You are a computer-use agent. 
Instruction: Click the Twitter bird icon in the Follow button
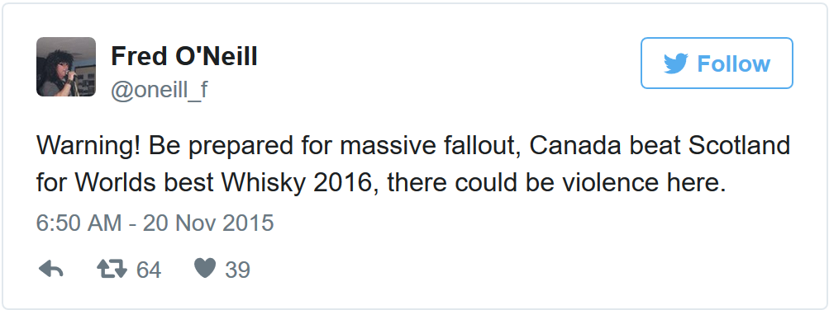tap(675, 63)
